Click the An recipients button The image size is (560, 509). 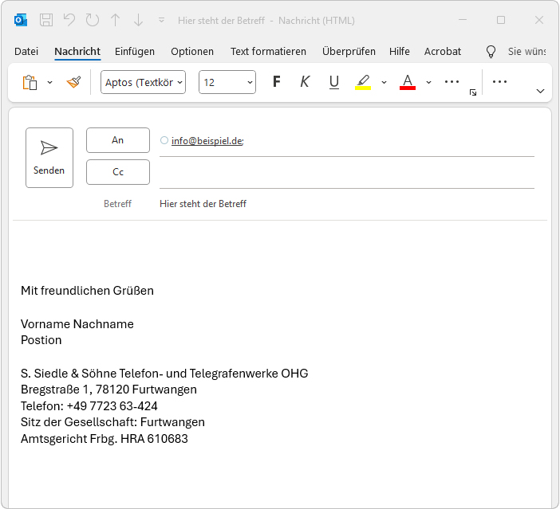click(x=118, y=140)
